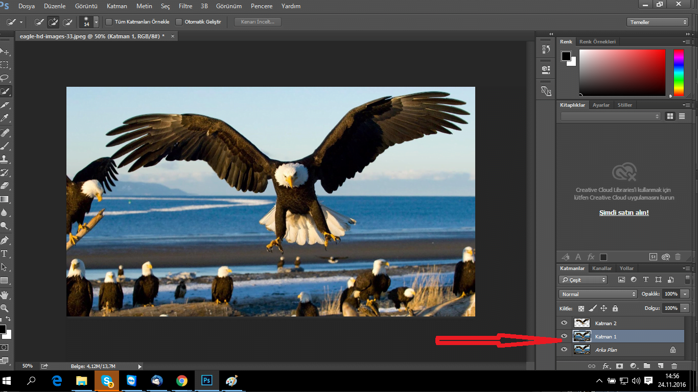Expand the Temeller workspace dropdown
Viewport: 698px width, 392px height.
658,22
